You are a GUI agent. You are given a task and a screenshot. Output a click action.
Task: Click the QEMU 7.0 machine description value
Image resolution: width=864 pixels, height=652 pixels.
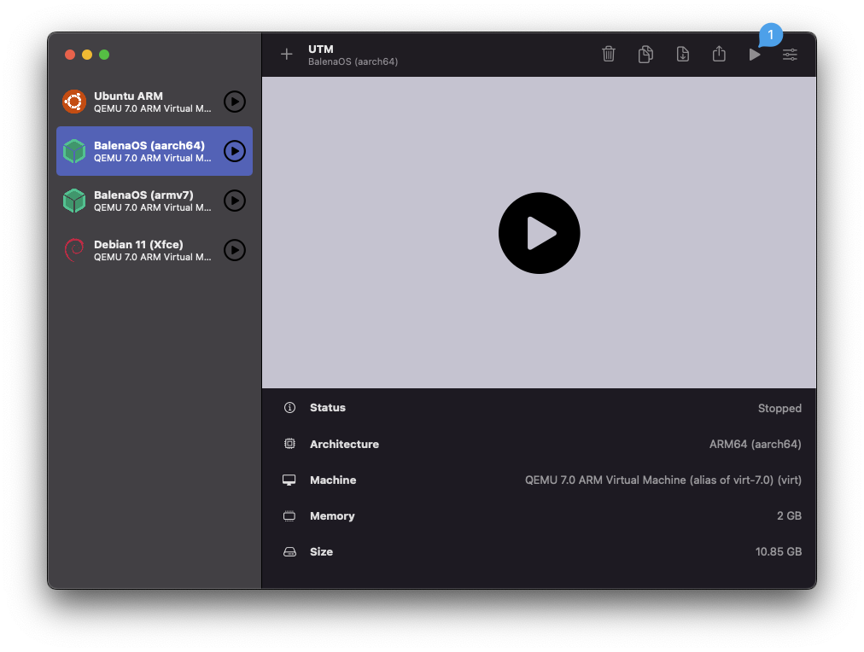click(x=663, y=480)
